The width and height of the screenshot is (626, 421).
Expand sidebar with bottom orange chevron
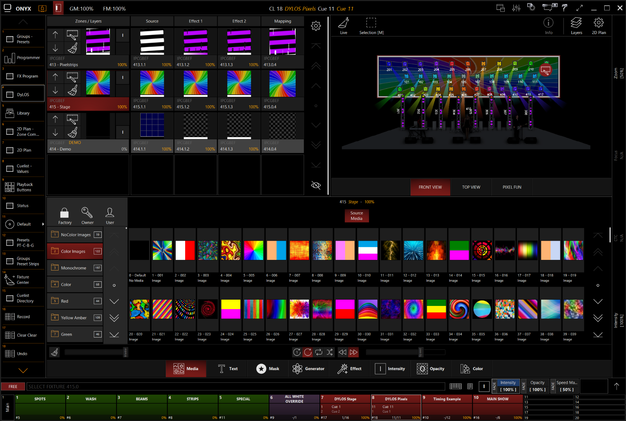coord(23,370)
